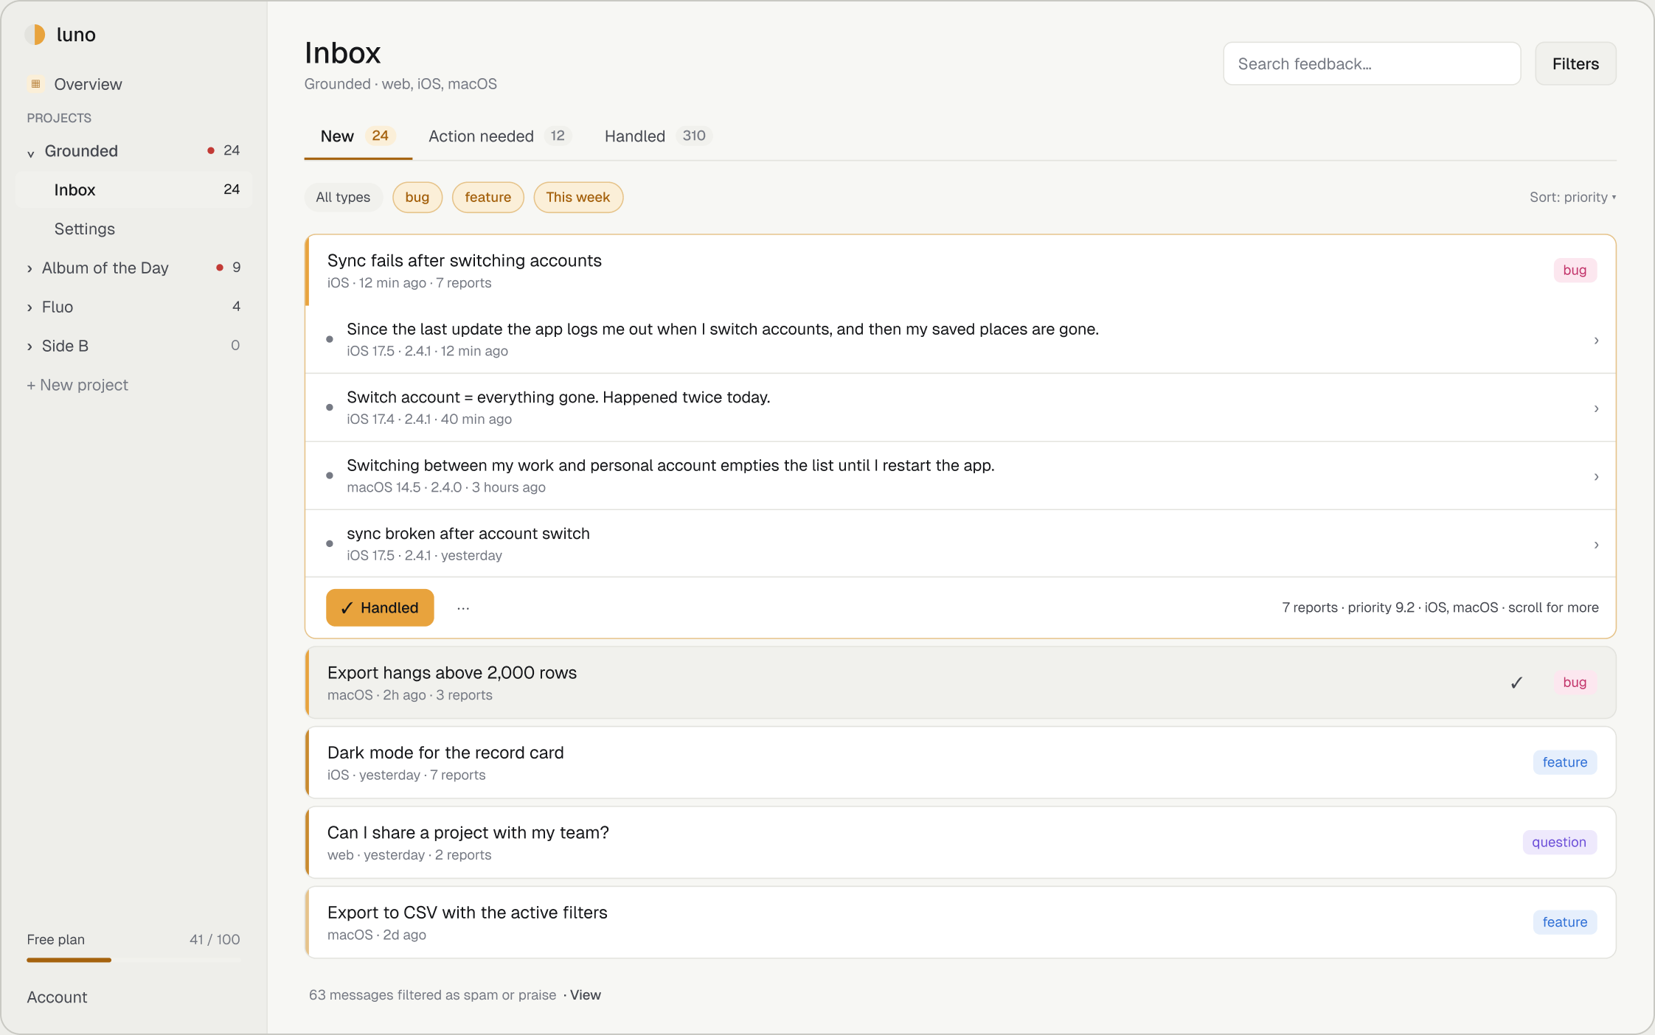
Task: Click the question tag on share project card
Action: (1559, 843)
